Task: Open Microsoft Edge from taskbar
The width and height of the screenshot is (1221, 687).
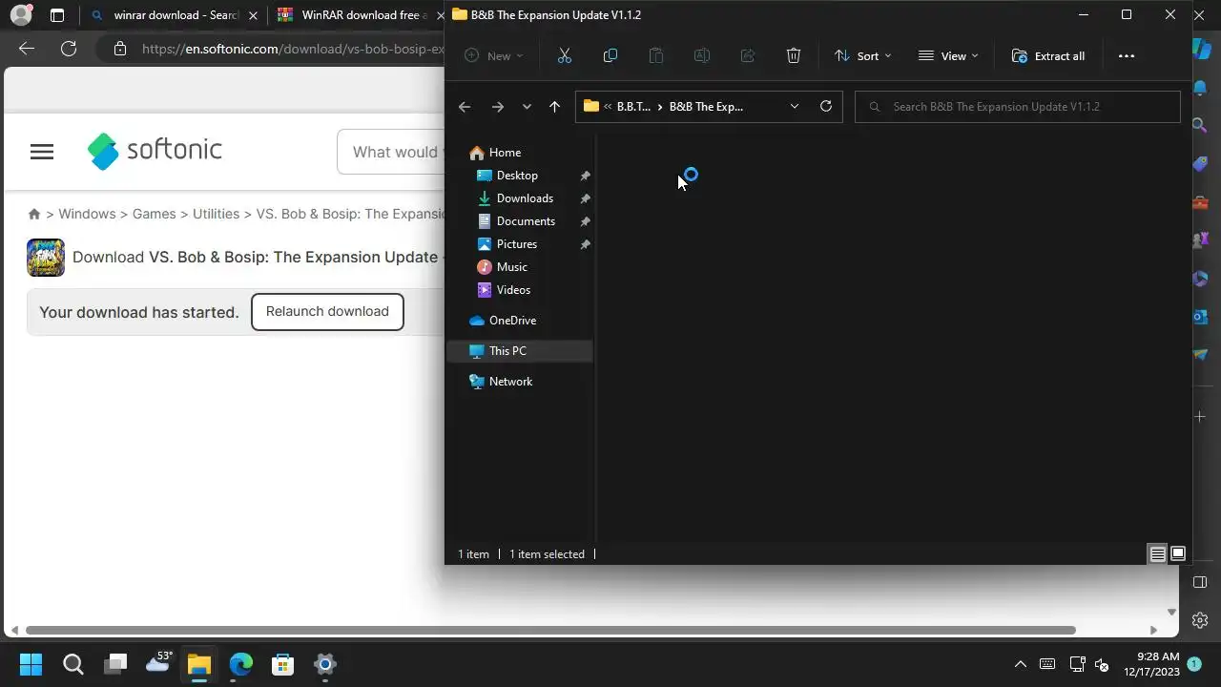Action: [240, 664]
